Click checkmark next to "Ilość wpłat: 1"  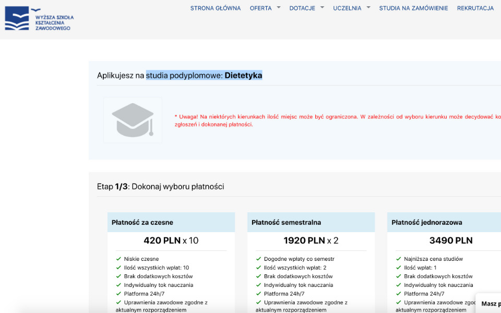tap(398, 267)
